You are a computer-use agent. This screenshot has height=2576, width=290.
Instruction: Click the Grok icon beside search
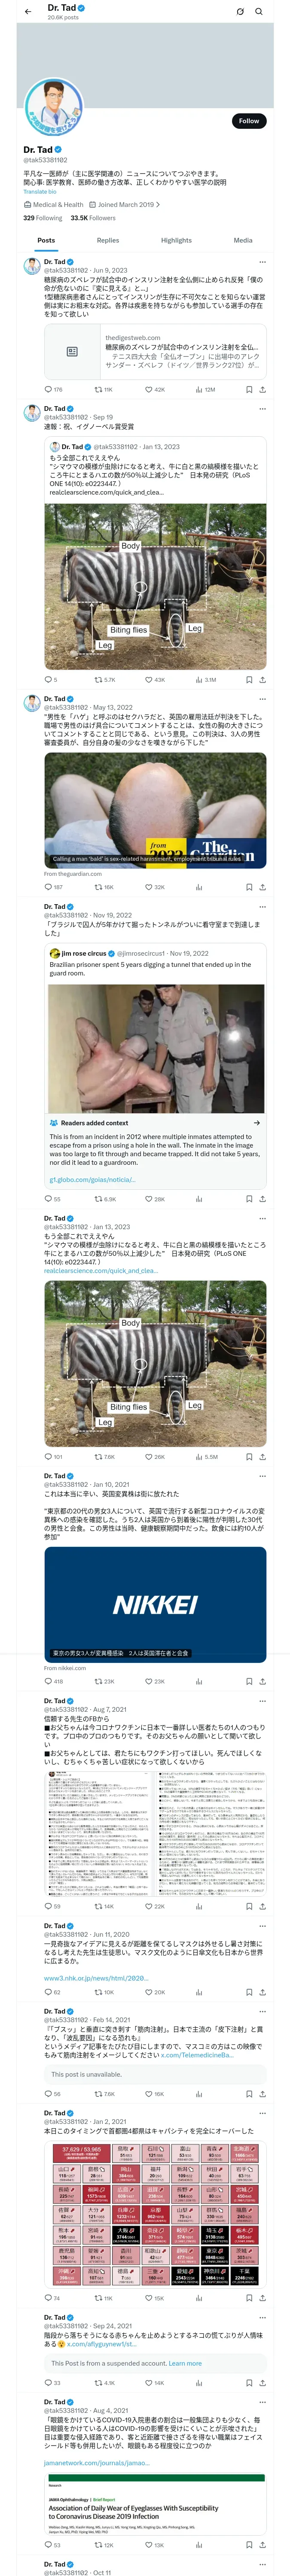click(240, 12)
